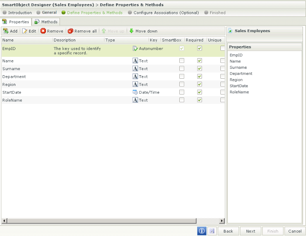Enable Unique checkbox for Surname
The image size is (306, 236).
point(223,68)
